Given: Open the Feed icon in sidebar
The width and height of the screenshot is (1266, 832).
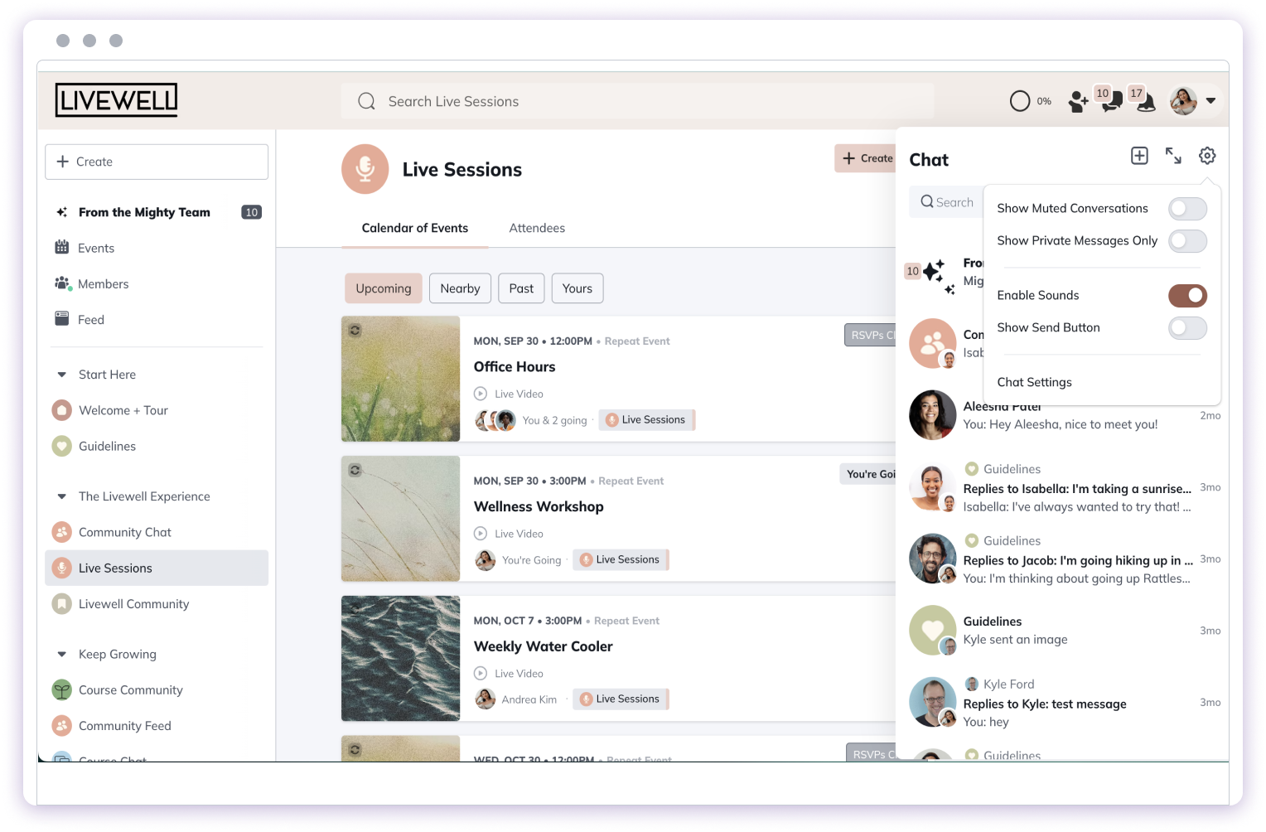Looking at the screenshot, I should pos(61,319).
